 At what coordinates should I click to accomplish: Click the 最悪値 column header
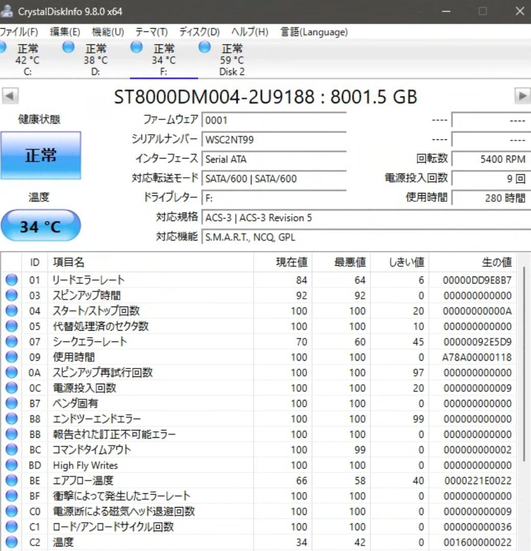[341, 262]
